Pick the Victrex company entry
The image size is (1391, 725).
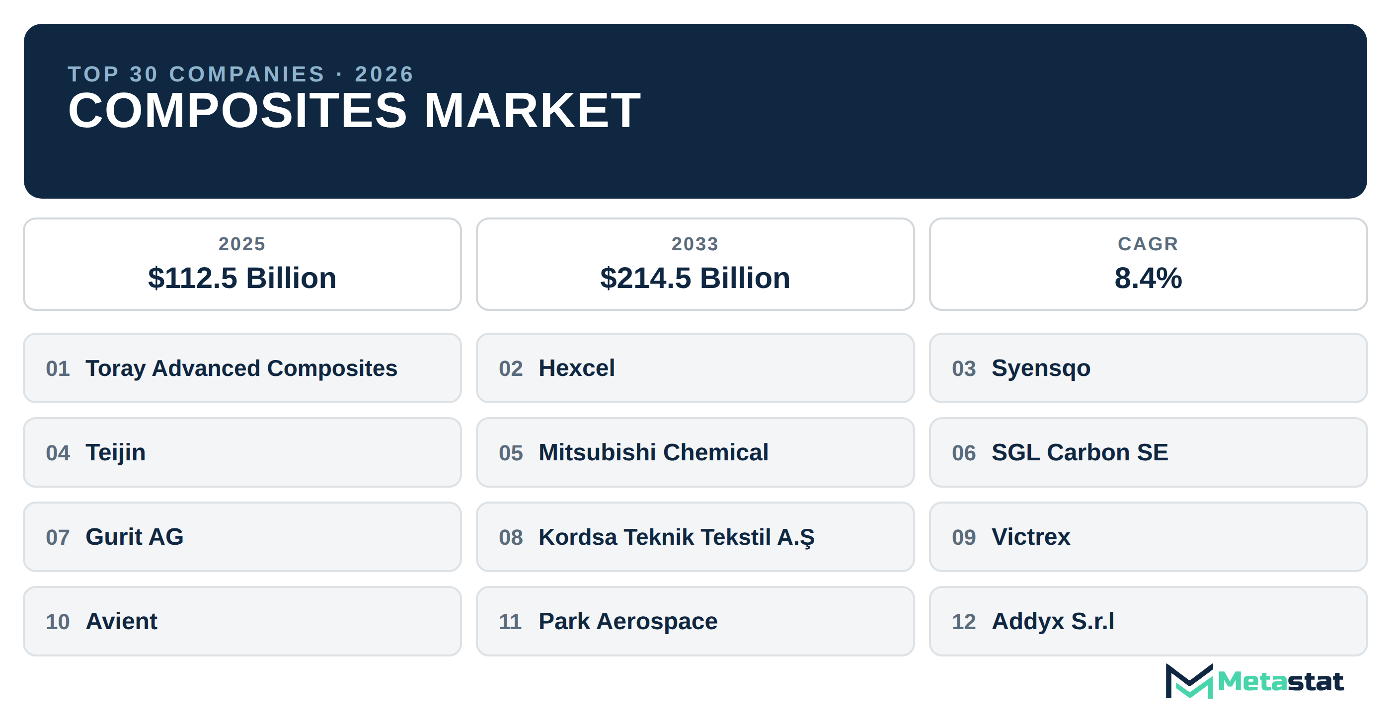point(1148,537)
